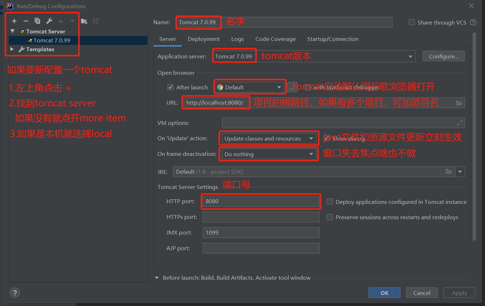The height and width of the screenshot is (306, 485).
Task: Expand the VM options field
Action: [x=460, y=123]
